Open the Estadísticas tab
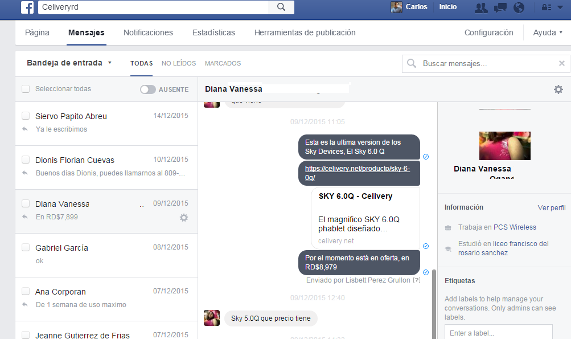The width and height of the screenshot is (571, 339). (213, 32)
